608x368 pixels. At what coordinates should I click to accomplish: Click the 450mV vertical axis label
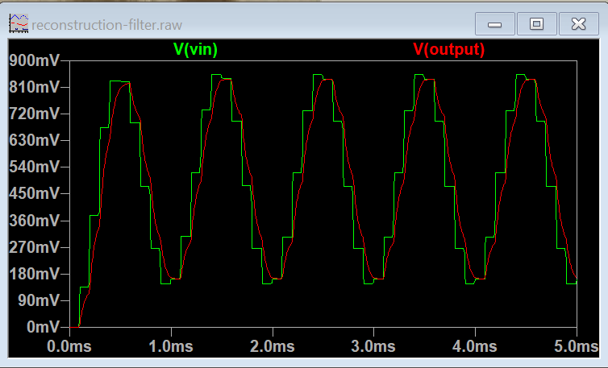[35, 193]
